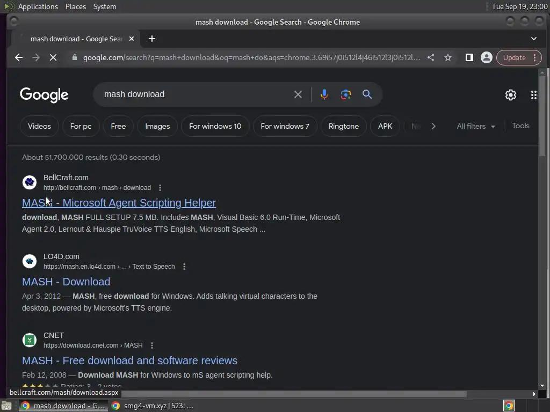Click the BellCraft.com site name
Screen dimensions: 550x412
66,178
